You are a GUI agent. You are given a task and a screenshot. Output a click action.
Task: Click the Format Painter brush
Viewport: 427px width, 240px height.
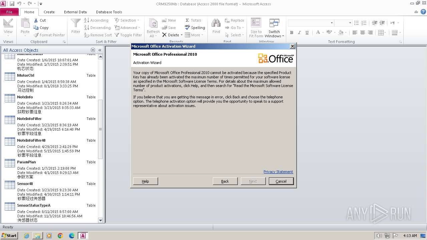click(x=36, y=35)
